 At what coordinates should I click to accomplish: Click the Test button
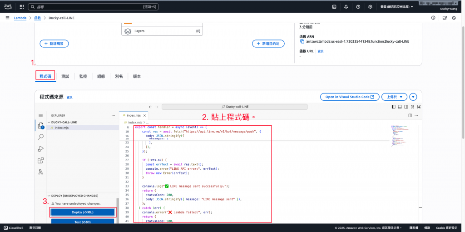(83, 221)
